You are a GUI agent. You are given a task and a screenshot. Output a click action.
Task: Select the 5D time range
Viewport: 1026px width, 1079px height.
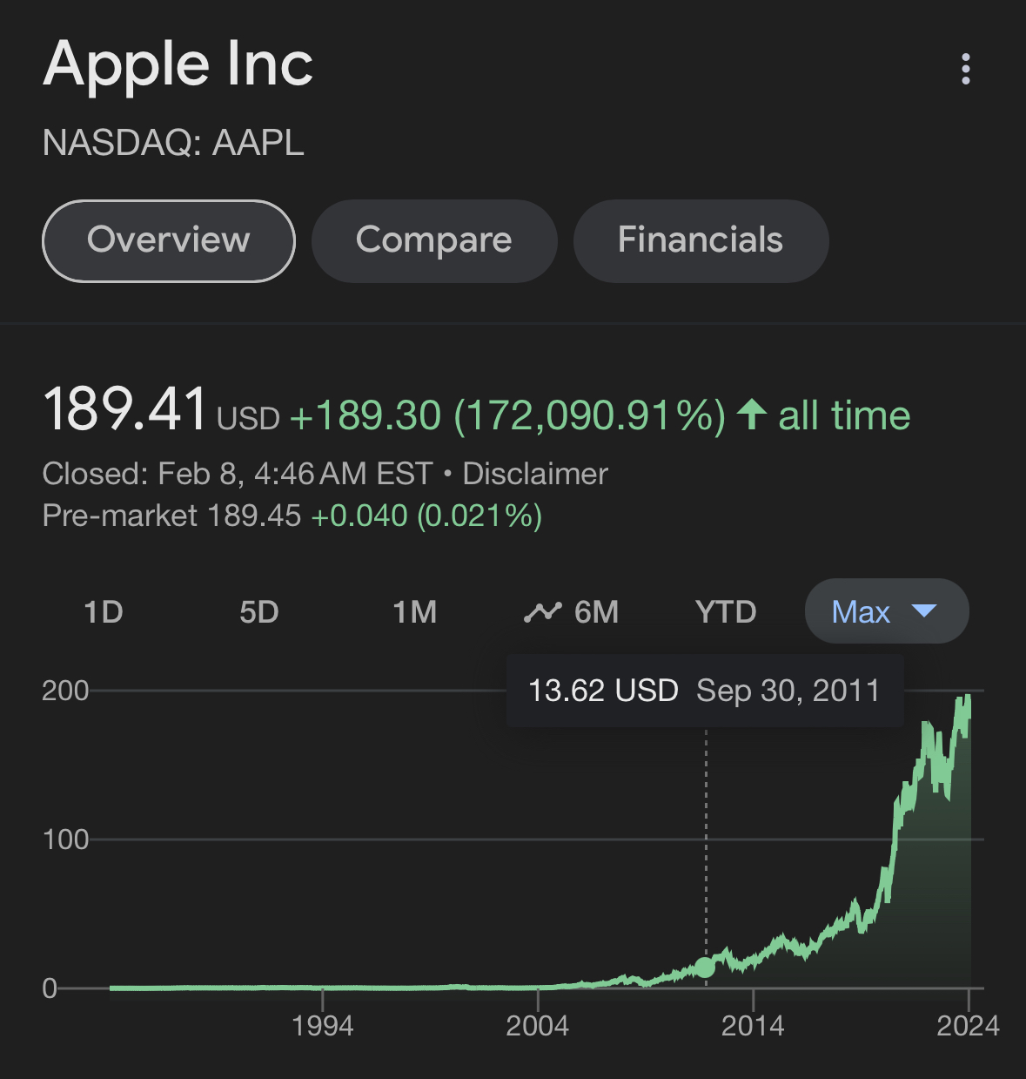coord(259,612)
